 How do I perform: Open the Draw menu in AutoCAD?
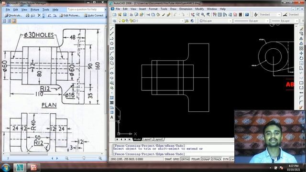[173, 9]
